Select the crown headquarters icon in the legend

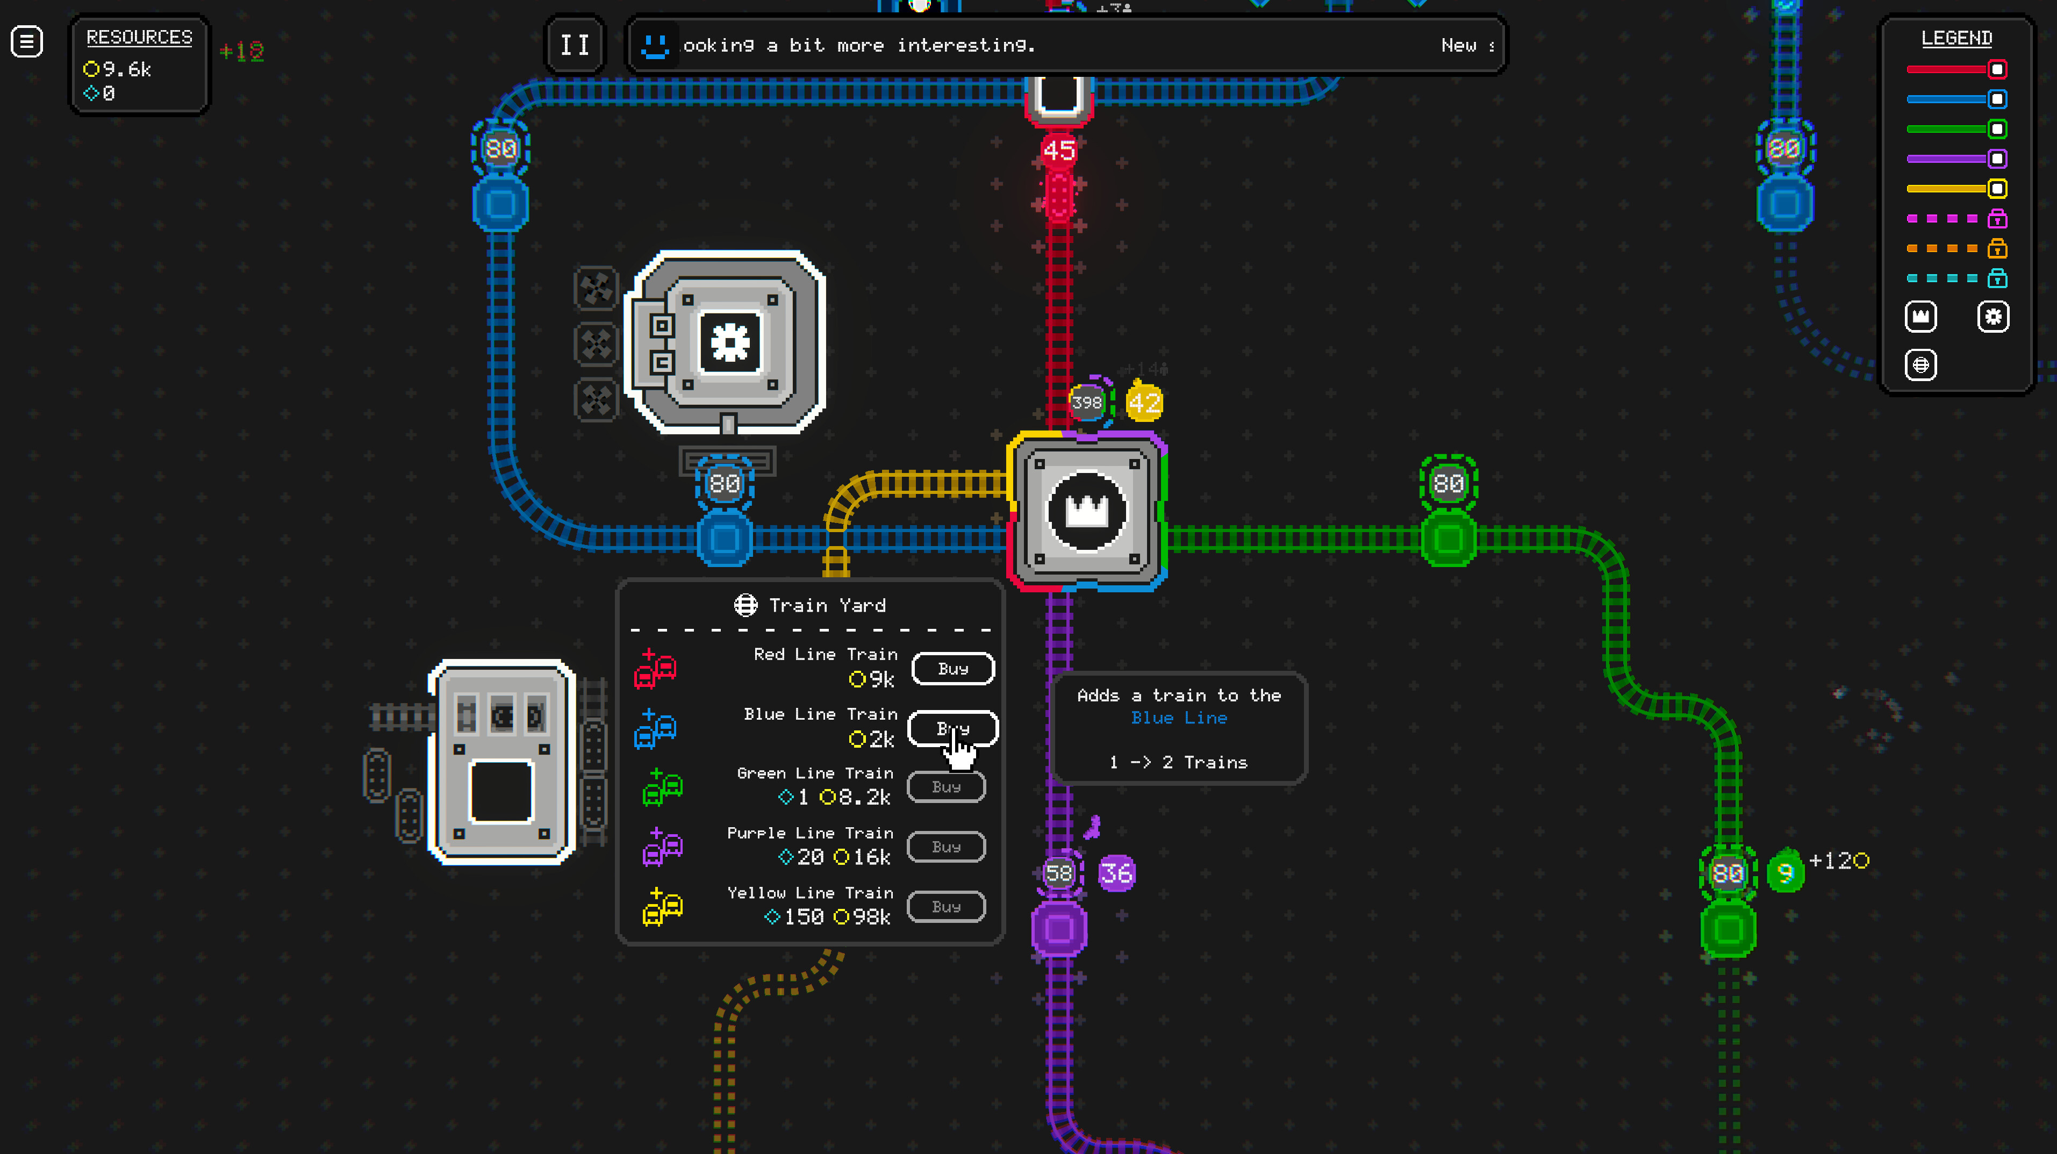coord(1920,317)
